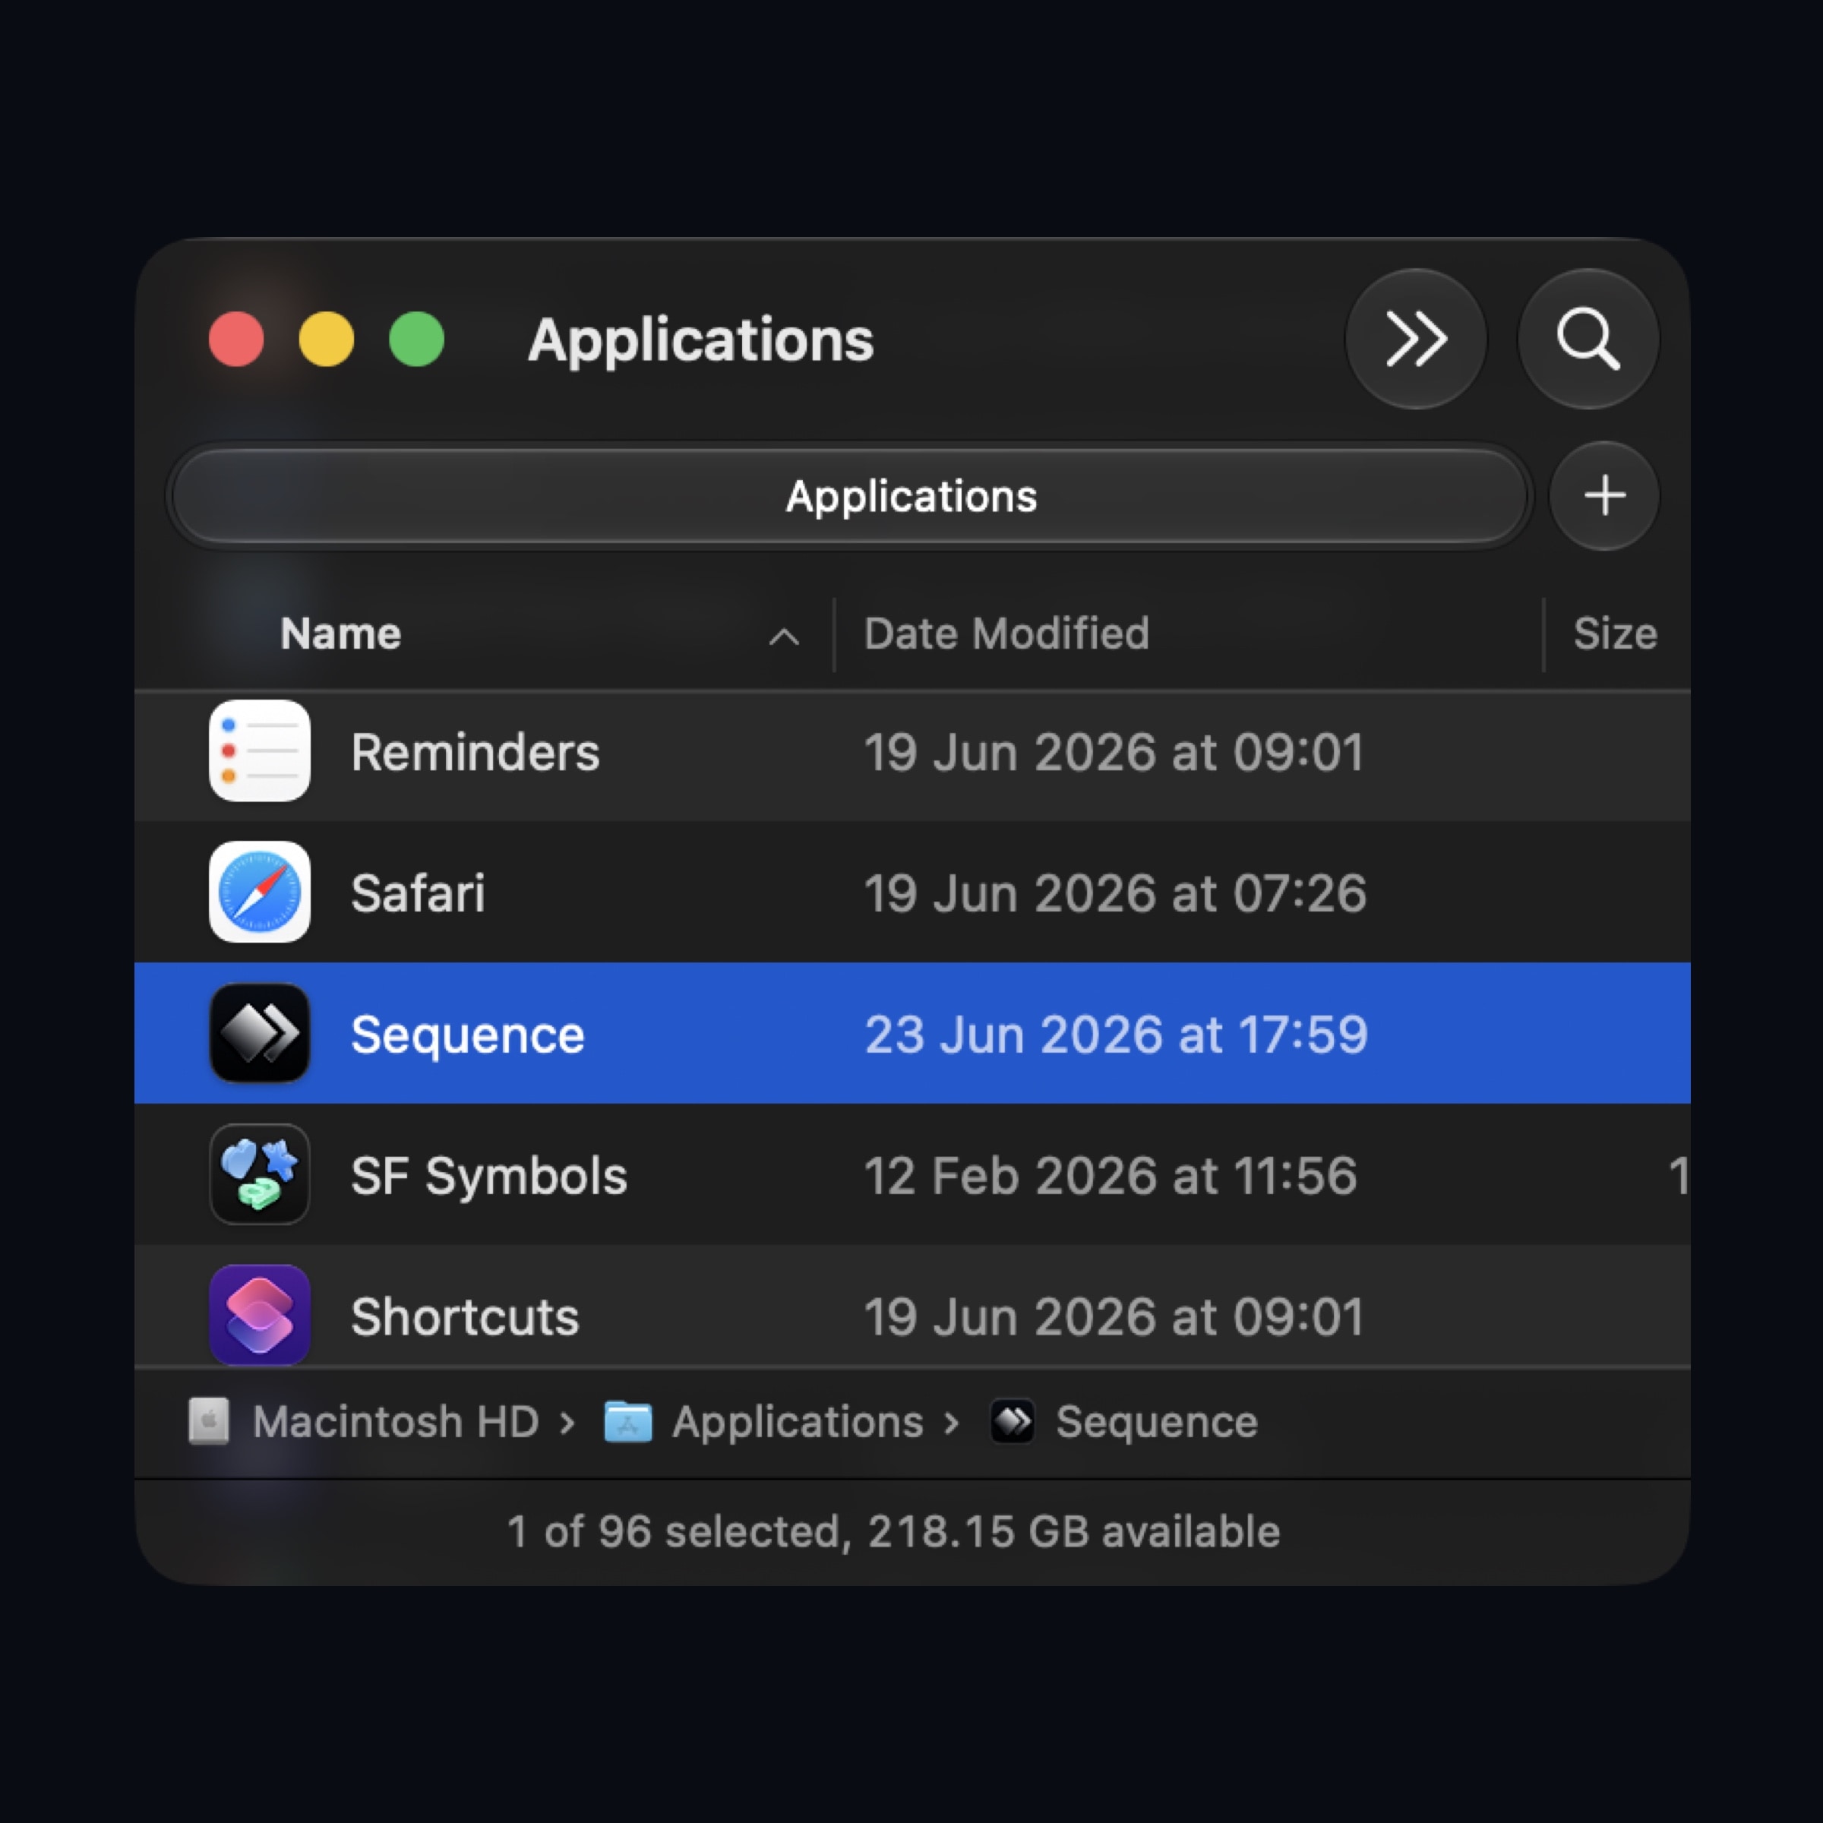This screenshot has height=1823, width=1823.
Task: Click Applications label in the path bar
Action: pyautogui.click(x=798, y=1422)
